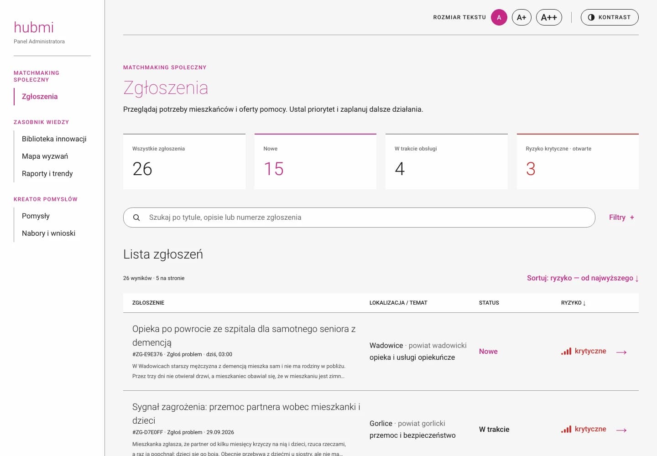Open Mapa wyzwań in sidebar
Image resolution: width=657 pixels, height=456 pixels.
45,156
